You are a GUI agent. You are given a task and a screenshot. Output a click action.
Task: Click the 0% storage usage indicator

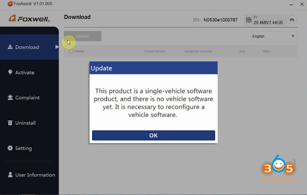pyautogui.click(x=292, y=20)
